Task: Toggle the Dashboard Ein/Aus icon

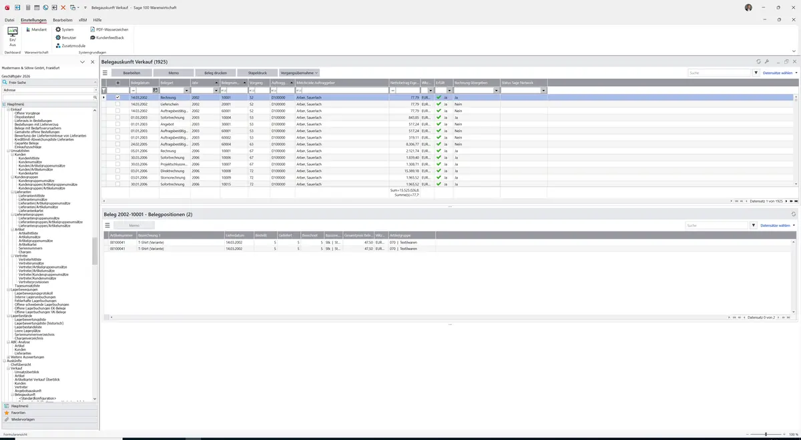Action: tap(12, 37)
